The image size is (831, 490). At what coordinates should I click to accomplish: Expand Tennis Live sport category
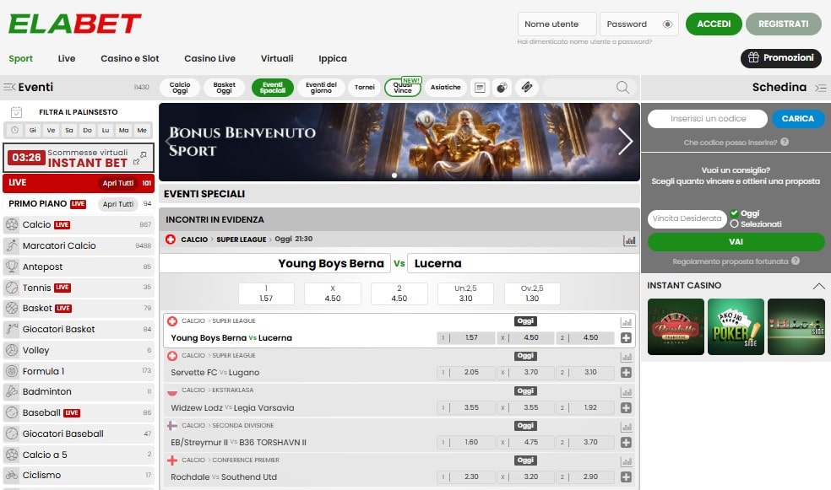click(x=79, y=288)
